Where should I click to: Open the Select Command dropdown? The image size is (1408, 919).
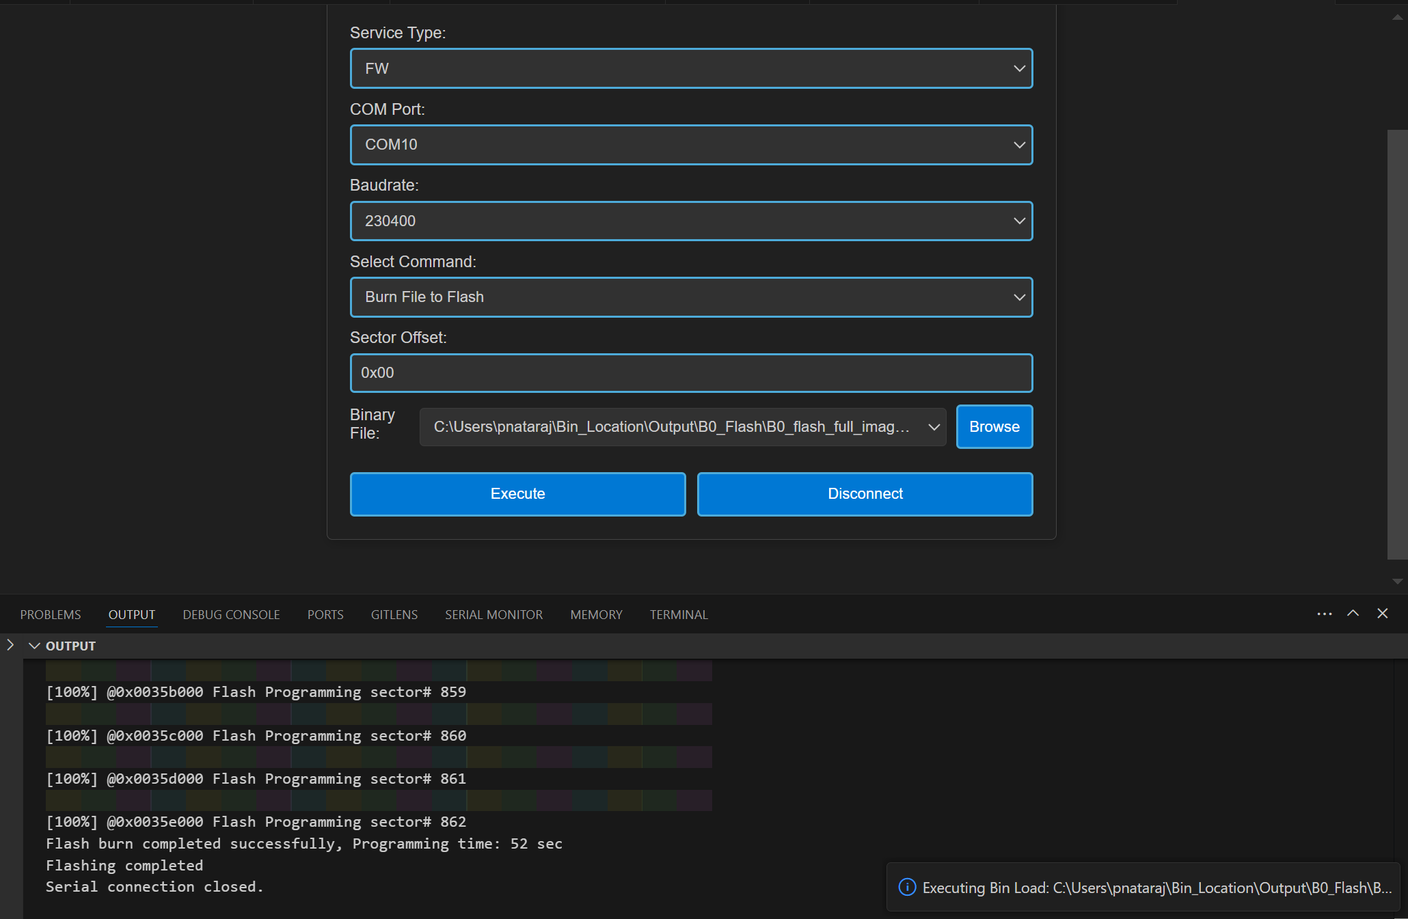coord(691,297)
